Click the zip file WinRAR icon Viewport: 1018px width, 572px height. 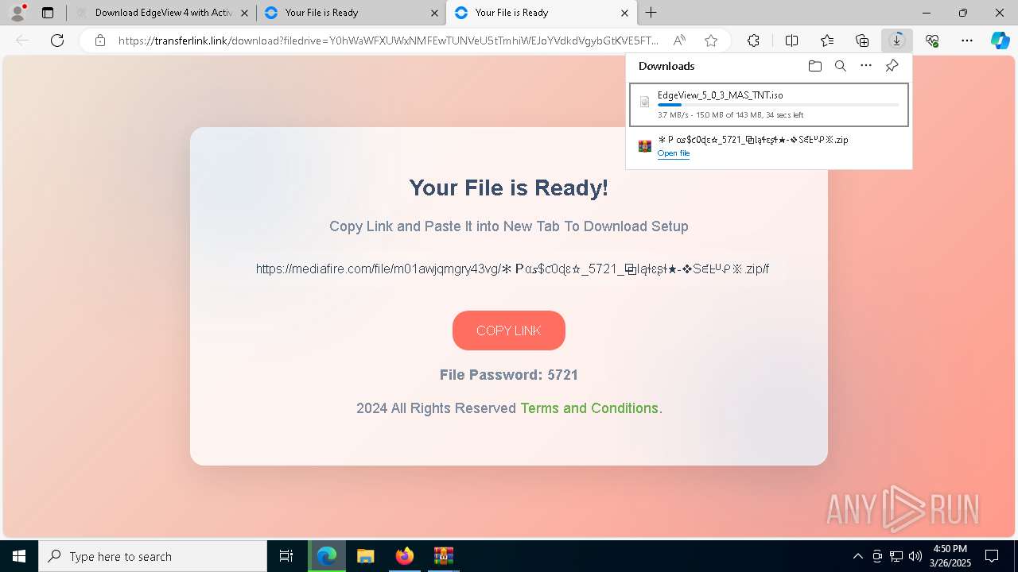tap(645, 146)
